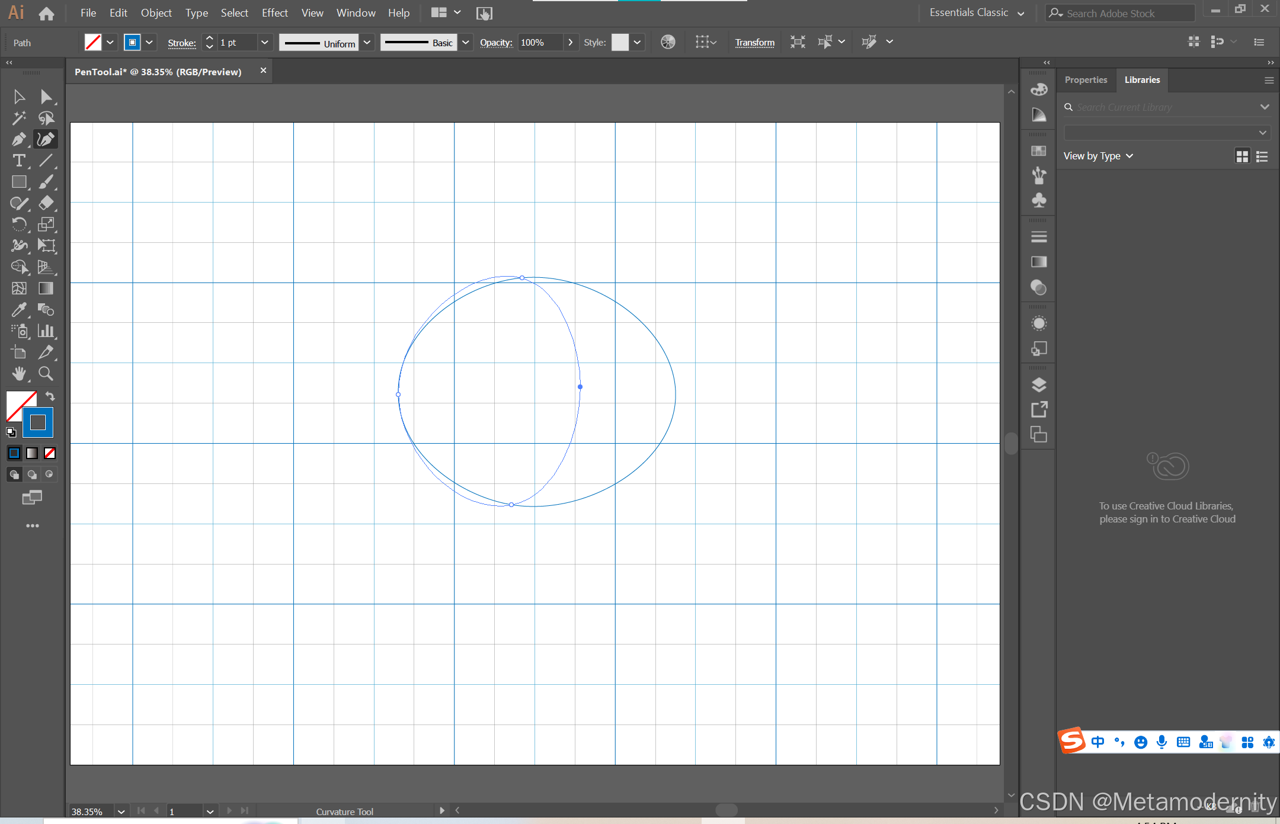The height and width of the screenshot is (824, 1280).
Task: Switch Libraries to list view
Action: pos(1262,156)
